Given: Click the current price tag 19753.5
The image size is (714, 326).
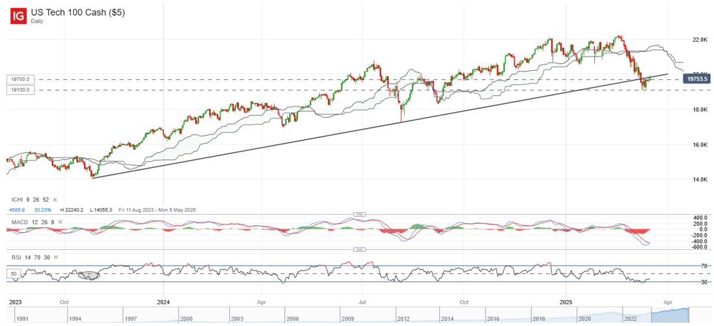Looking at the screenshot, I should coord(696,79).
